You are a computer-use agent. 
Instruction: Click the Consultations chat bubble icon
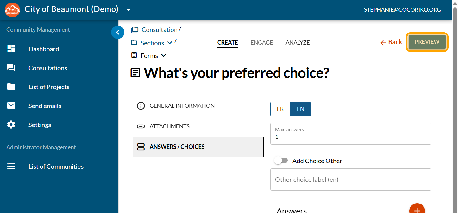click(11, 68)
